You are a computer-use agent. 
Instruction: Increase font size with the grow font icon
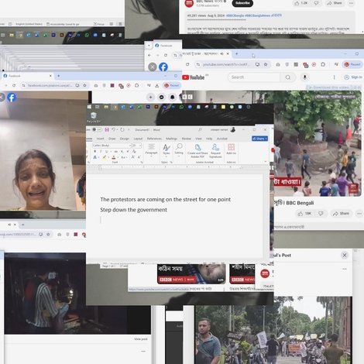click(133, 157)
